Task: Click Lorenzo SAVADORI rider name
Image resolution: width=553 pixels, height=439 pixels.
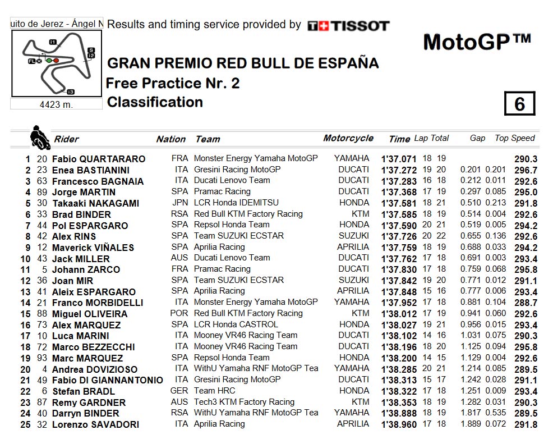Action: (x=95, y=424)
